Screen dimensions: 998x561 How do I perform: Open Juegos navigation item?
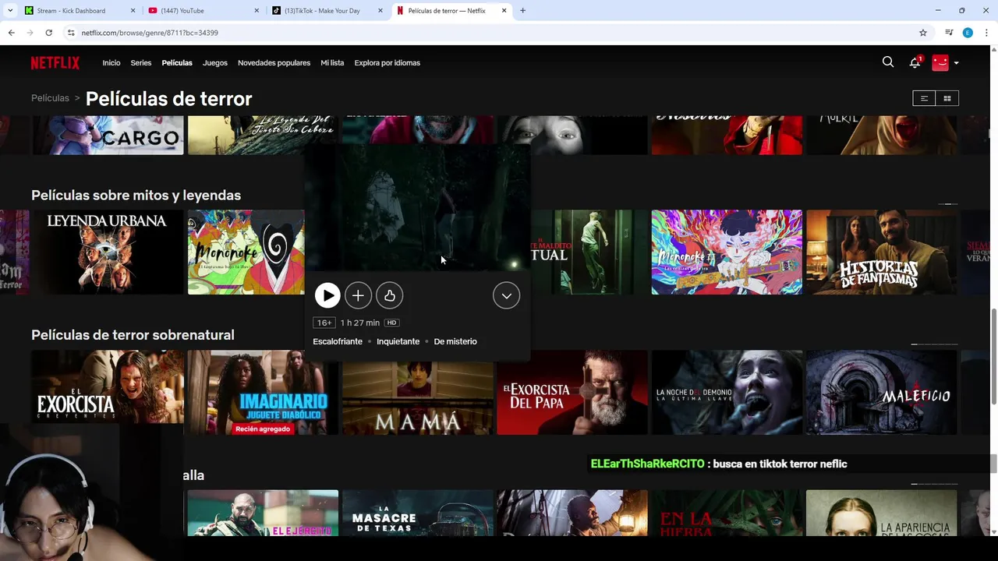215,63
